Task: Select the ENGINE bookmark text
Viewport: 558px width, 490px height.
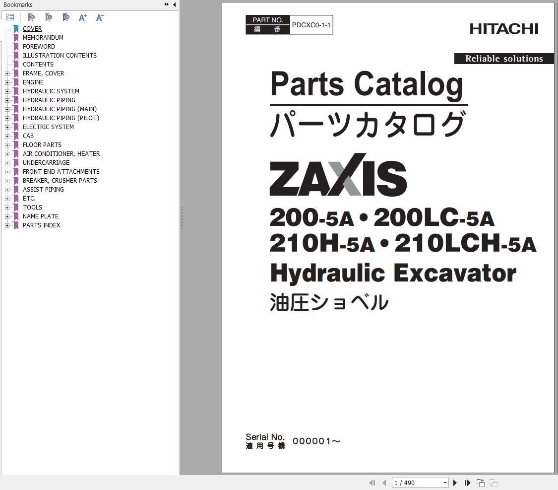Action: click(33, 82)
